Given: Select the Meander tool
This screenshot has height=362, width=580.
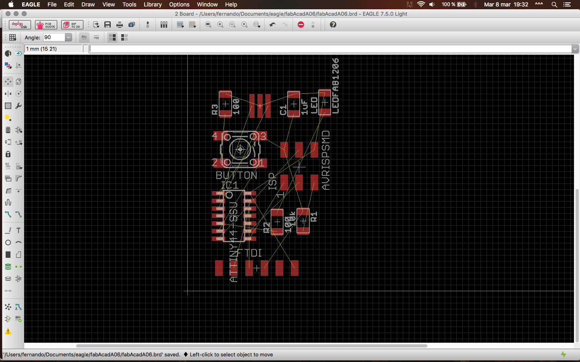Looking at the screenshot, I should tap(8, 202).
